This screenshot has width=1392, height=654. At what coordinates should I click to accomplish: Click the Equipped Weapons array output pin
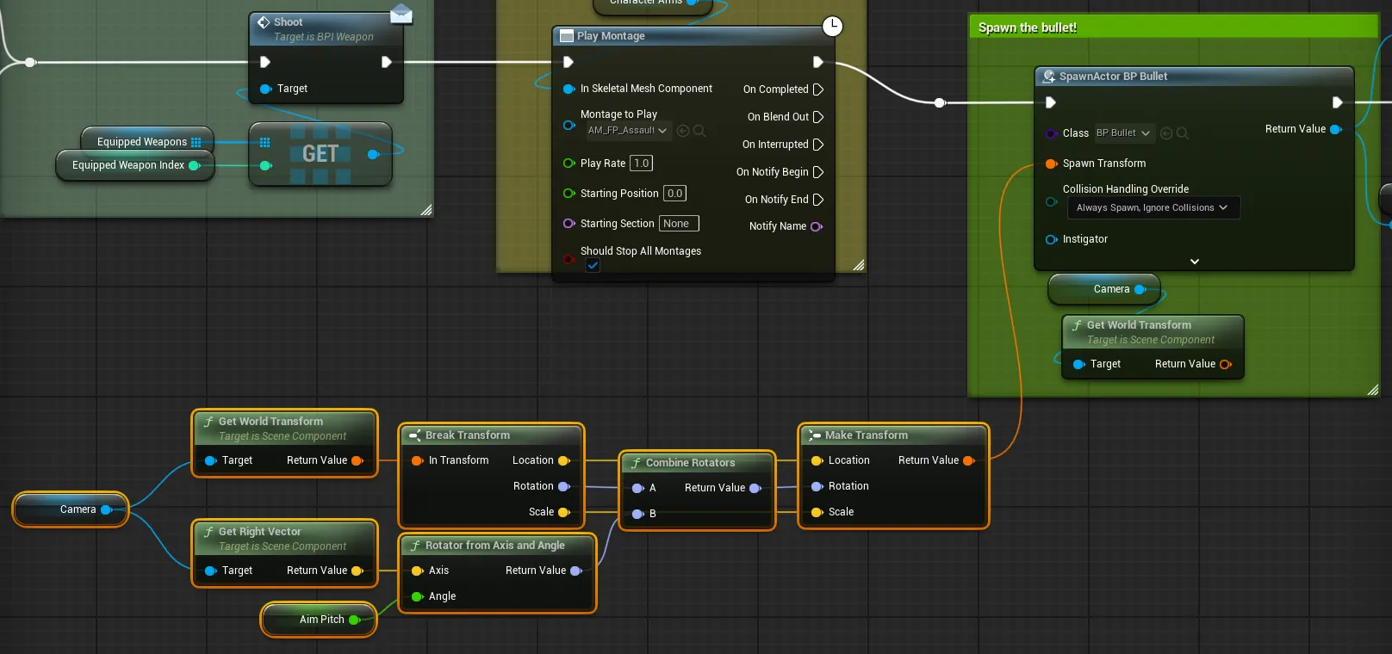pos(196,142)
